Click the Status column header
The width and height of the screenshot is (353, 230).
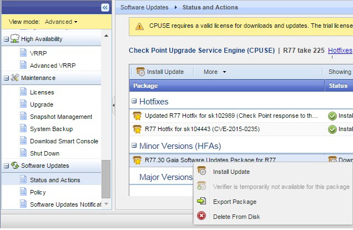tap(339, 86)
